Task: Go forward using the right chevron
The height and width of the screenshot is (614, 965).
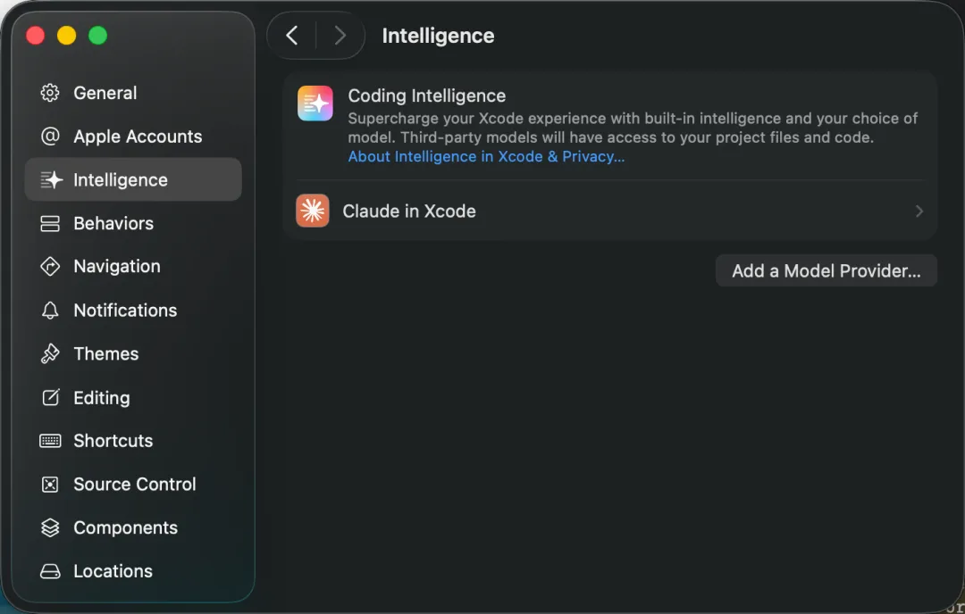Action: coord(340,36)
